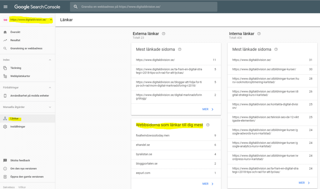Select Länkar in the sidebar
This screenshot has height=189, width=320.
coord(27,119)
